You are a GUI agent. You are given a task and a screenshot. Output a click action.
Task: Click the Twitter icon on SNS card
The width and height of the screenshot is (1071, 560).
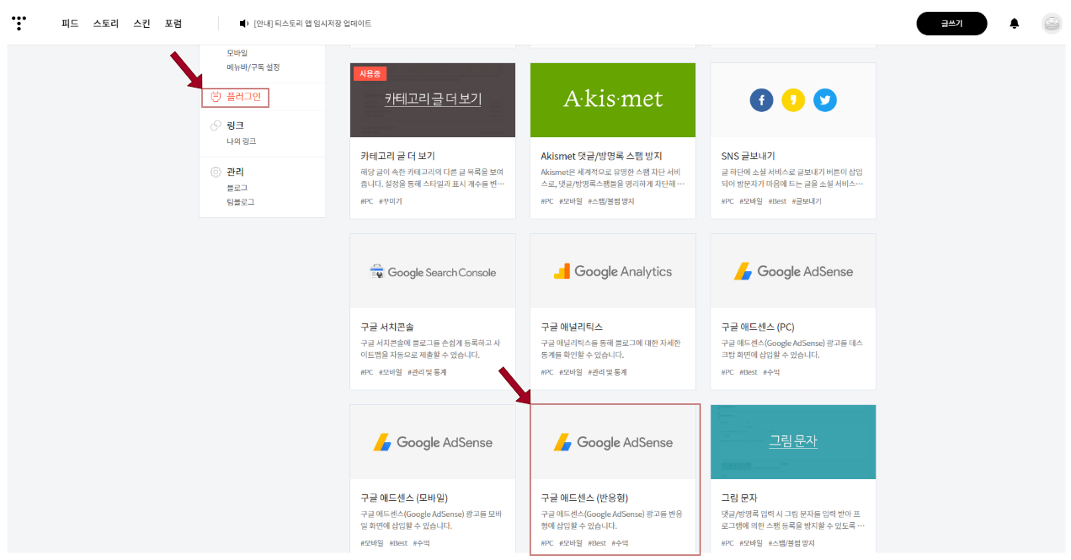[825, 100]
